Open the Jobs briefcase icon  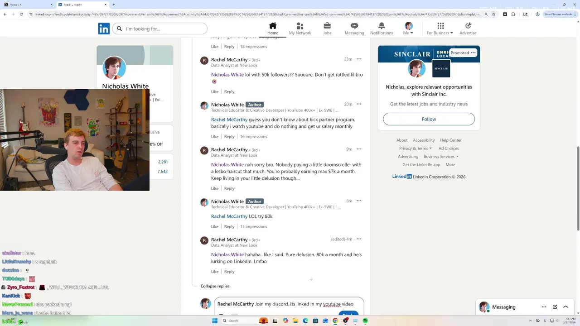pyautogui.click(x=327, y=26)
